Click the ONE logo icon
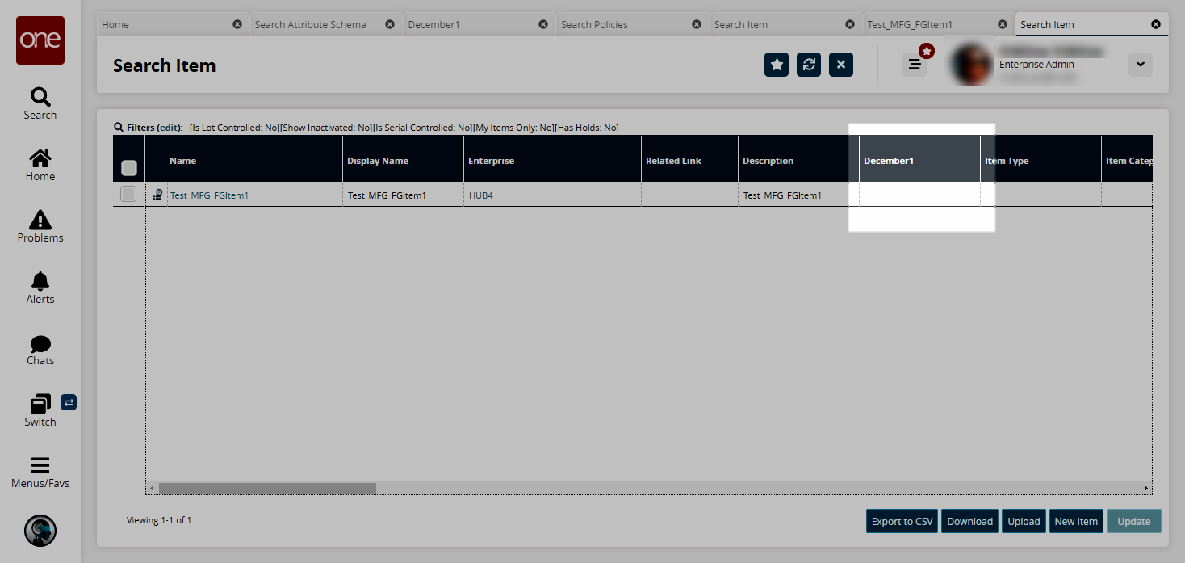1185x563 pixels. [40, 40]
